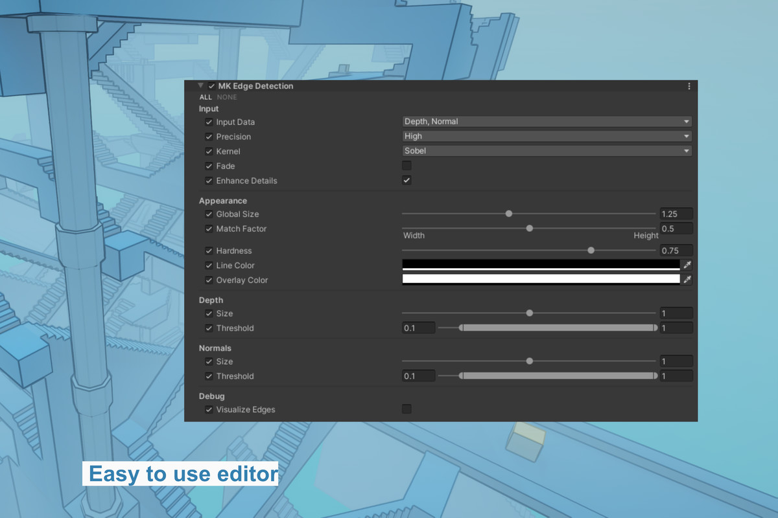Image resolution: width=778 pixels, height=518 pixels.
Task: Toggle Global Size override checkbox
Action: (209, 214)
